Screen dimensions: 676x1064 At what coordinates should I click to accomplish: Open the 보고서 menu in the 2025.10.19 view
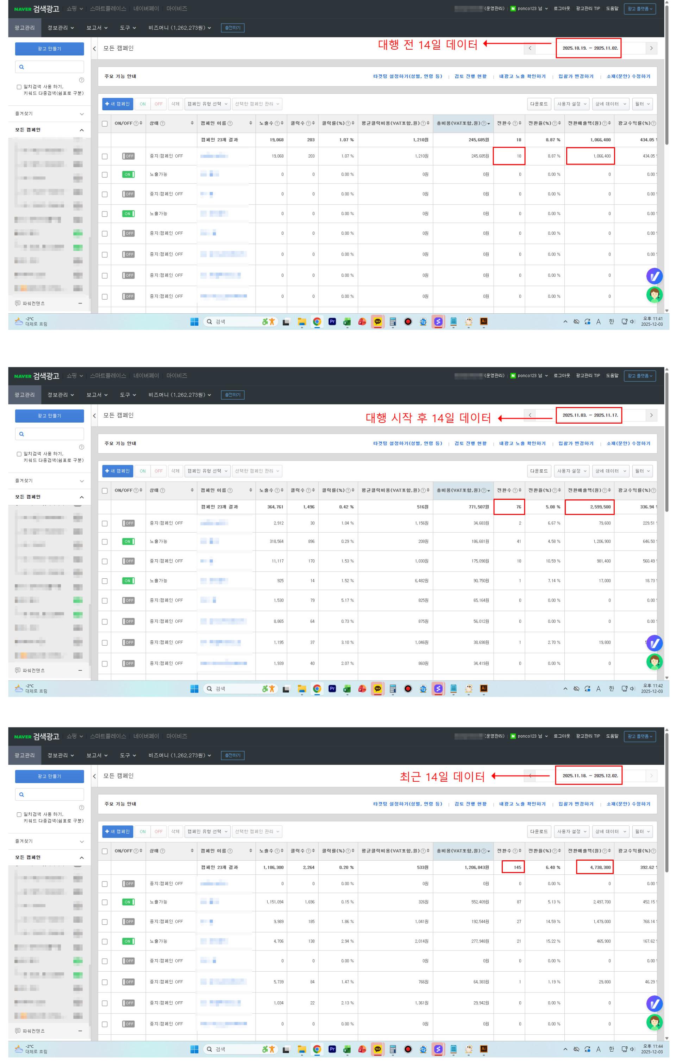(x=97, y=28)
